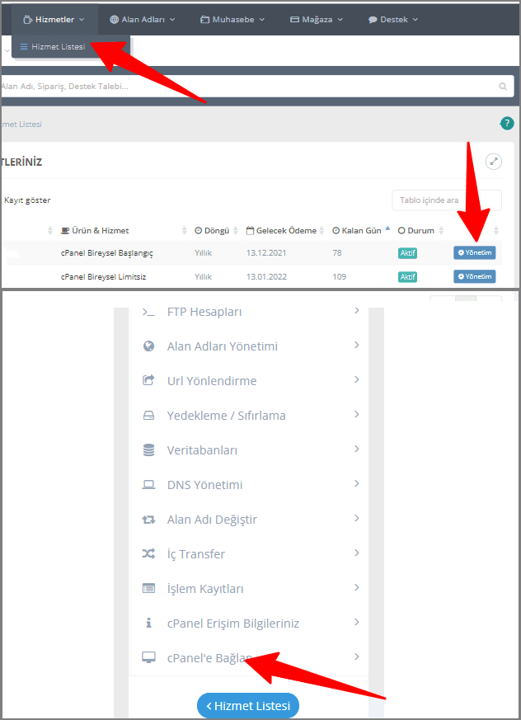521x720 pixels.
Task: Click Aktif badge of Bireysel Başlangıç row
Action: pyautogui.click(x=407, y=253)
